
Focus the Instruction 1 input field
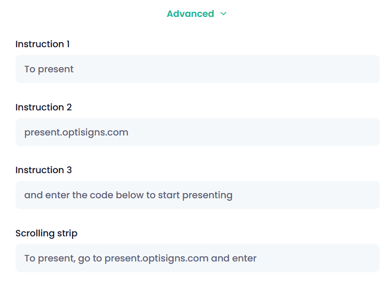coord(197,69)
